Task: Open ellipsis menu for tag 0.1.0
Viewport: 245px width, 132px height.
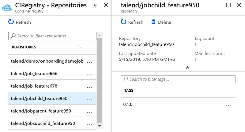Action: click(228, 105)
